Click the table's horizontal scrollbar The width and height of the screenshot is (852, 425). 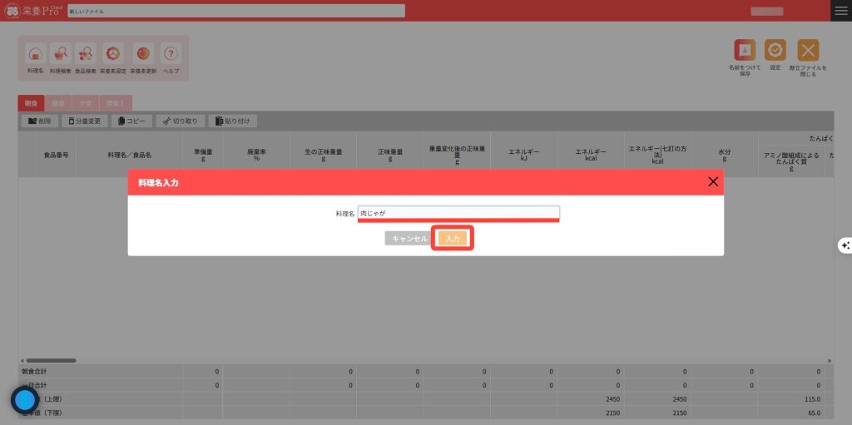tap(50, 360)
